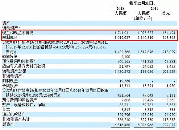This screenshot has width=179, height=130.
Task: Click the 长期投资 row label
Action: [10, 86]
